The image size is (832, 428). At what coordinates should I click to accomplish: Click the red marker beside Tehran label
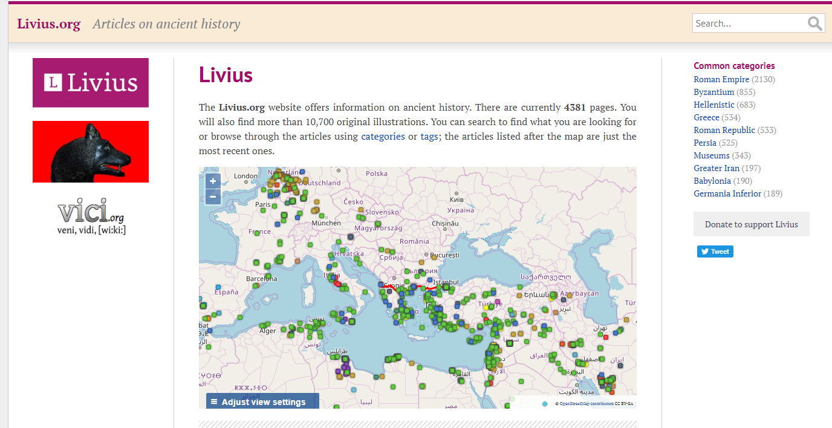[x=605, y=336]
